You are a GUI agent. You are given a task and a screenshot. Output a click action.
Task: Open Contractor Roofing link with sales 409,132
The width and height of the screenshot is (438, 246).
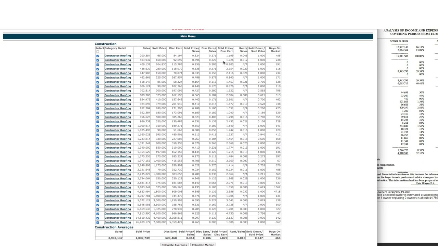118,64
